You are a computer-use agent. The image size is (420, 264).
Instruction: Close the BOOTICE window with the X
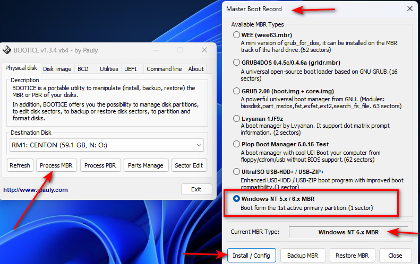(204, 50)
